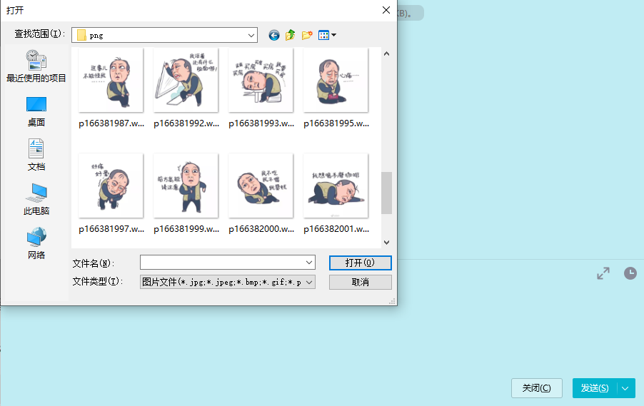Open This PC (此电脑) location
The height and width of the screenshot is (406, 644).
pos(36,200)
